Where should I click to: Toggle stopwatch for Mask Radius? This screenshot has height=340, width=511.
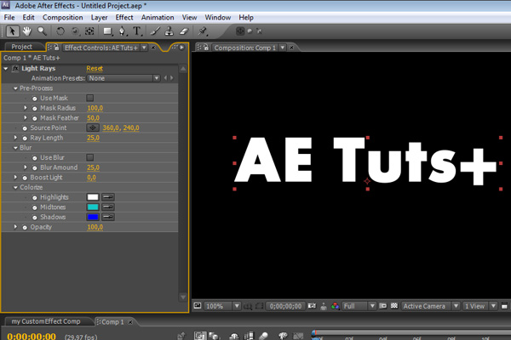point(35,108)
